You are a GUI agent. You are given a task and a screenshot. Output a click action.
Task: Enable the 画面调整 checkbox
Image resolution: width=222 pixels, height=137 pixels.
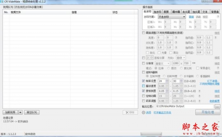pos(144,33)
